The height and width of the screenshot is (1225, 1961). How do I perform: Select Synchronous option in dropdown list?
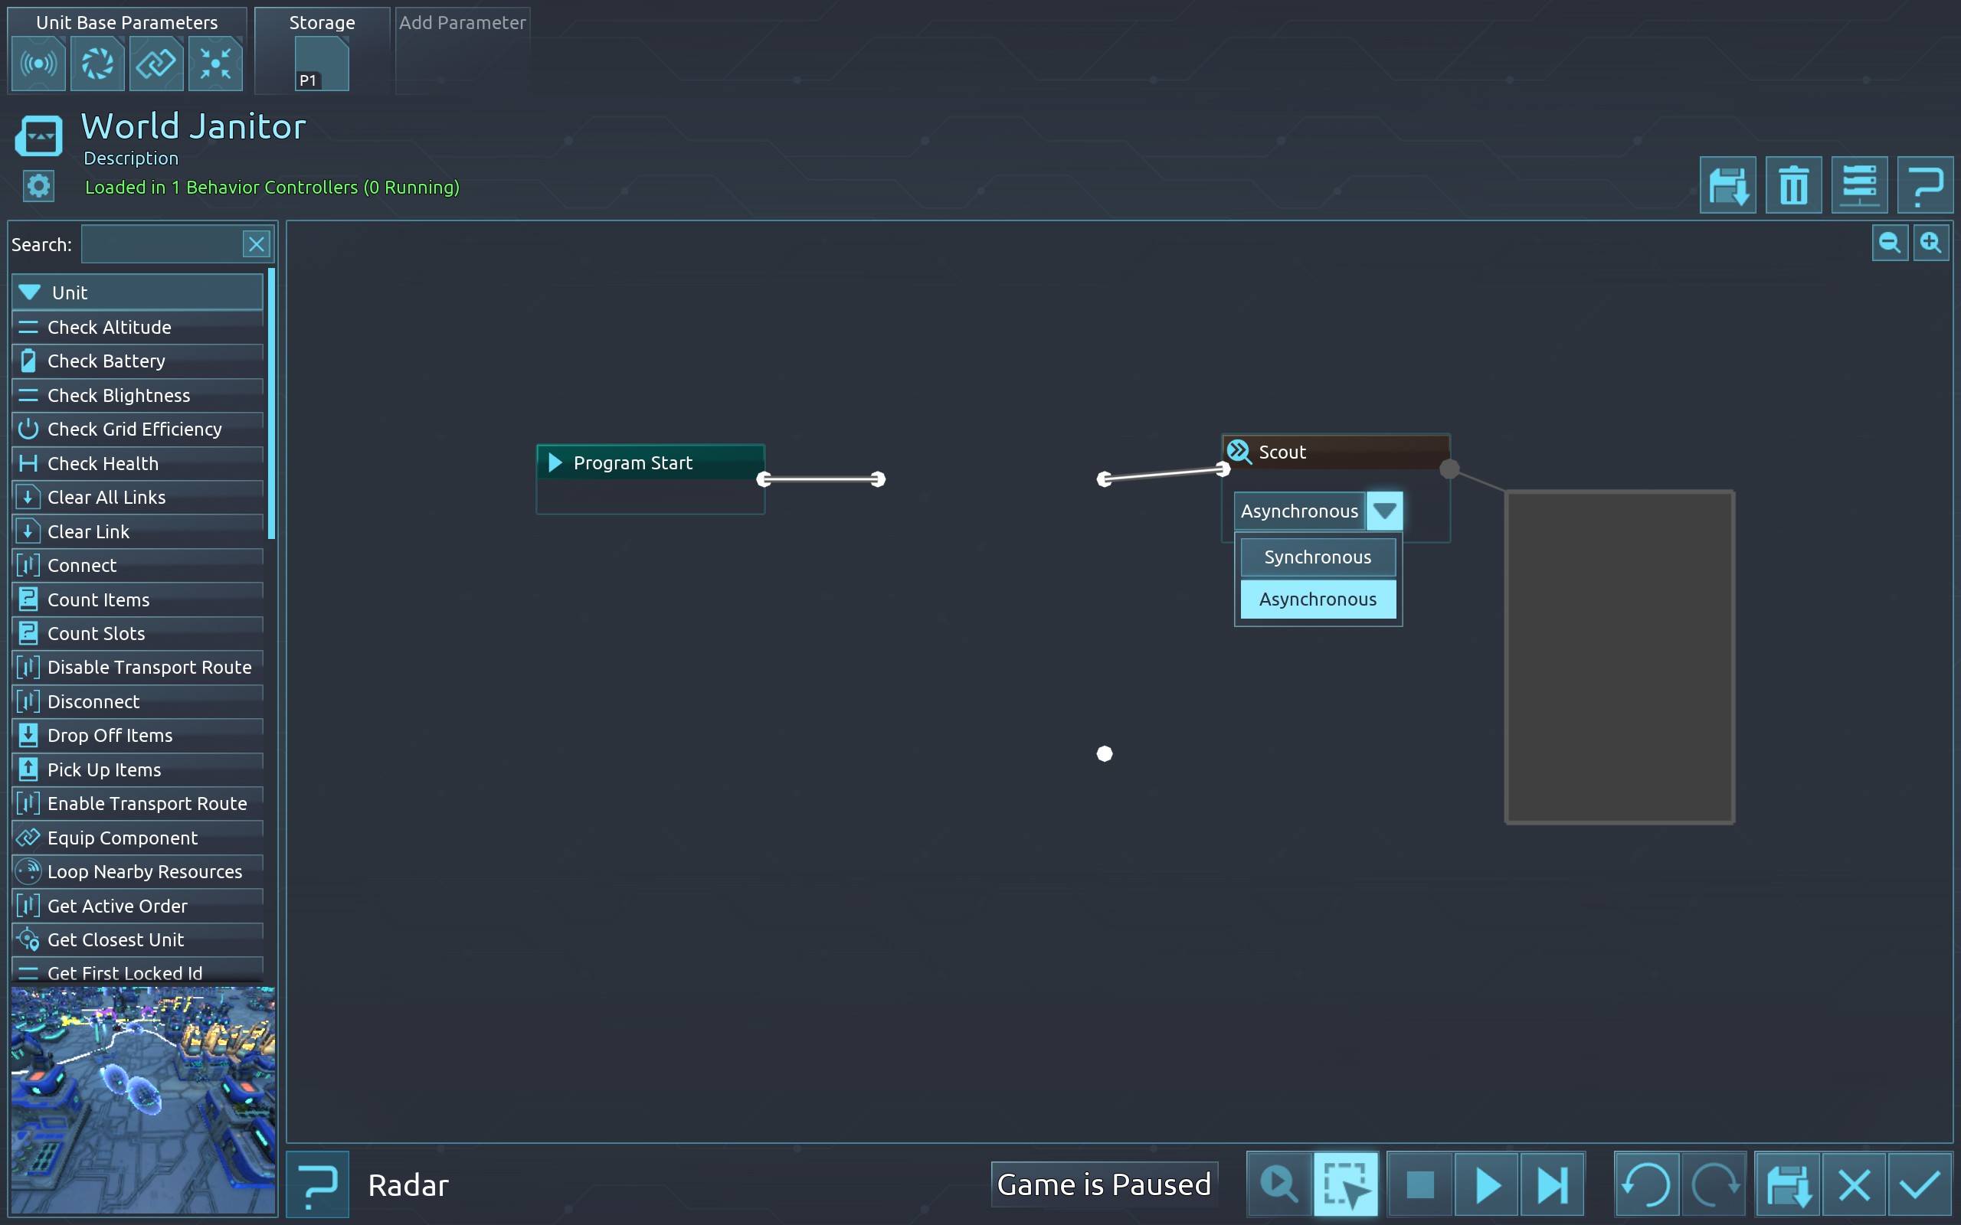(x=1318, y=557)
